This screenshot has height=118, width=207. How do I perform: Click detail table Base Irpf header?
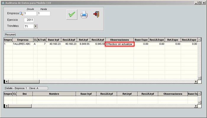pos(86,94)
